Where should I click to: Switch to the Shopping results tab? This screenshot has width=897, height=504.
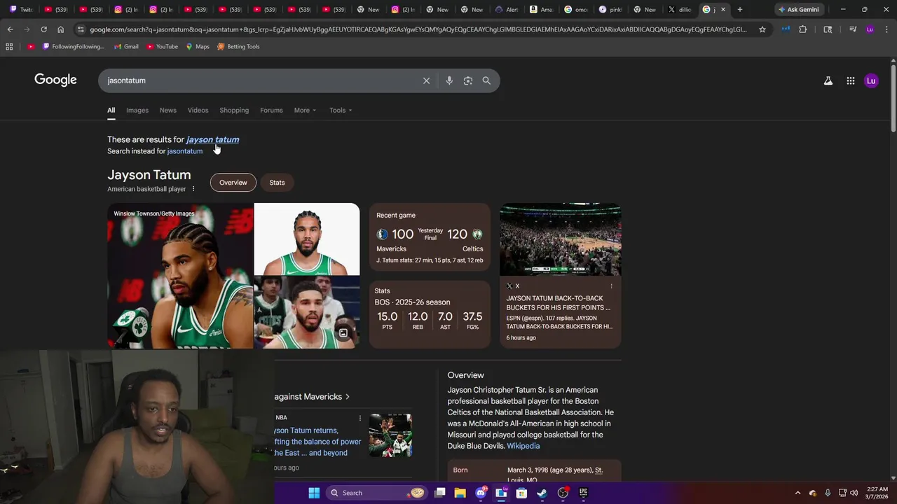(x=234, y=110)
